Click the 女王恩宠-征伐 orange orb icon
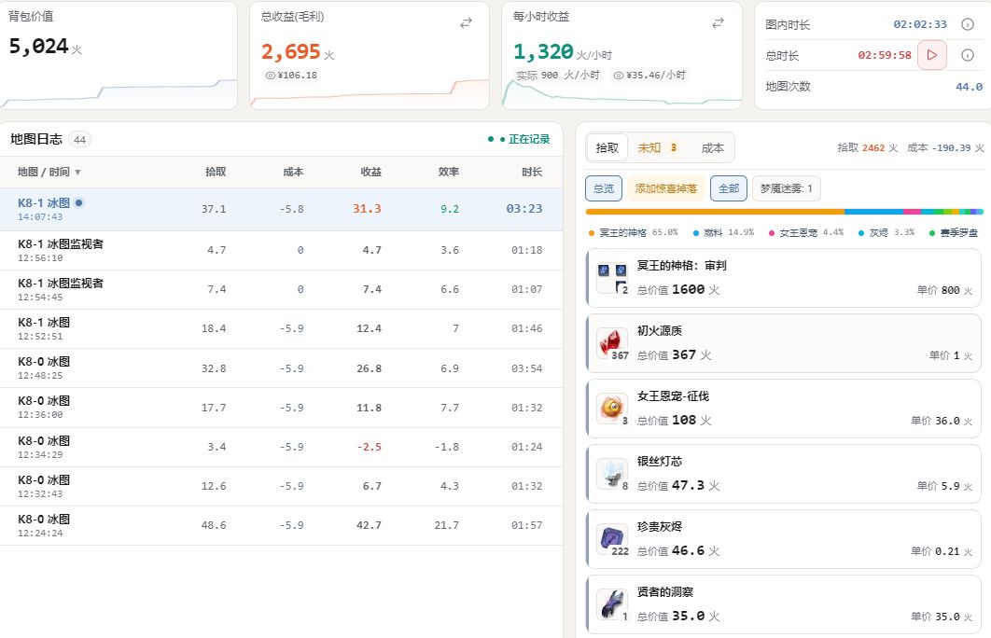This screenshot has height=638, width=991. (612, 408)
